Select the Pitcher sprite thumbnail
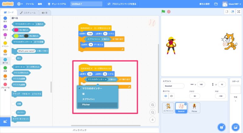This screenshot has width=243, height=133. click(194, 108)
